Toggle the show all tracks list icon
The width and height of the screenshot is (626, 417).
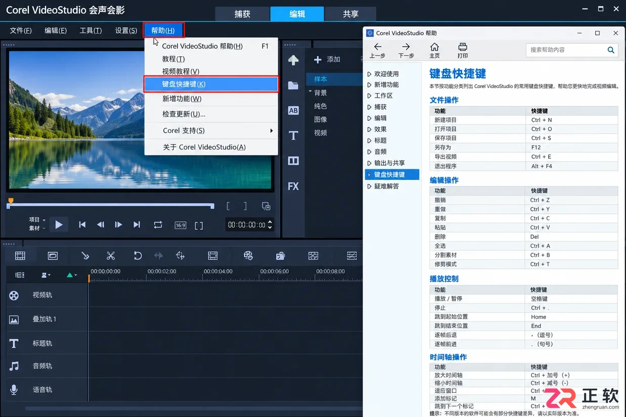tap(20, 275)
